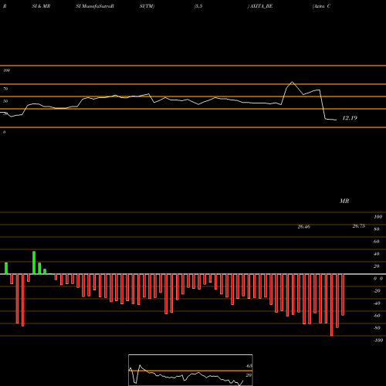Click the -80 axis label
The width and height of the screenshot is (386, 386).
point(377,328)
